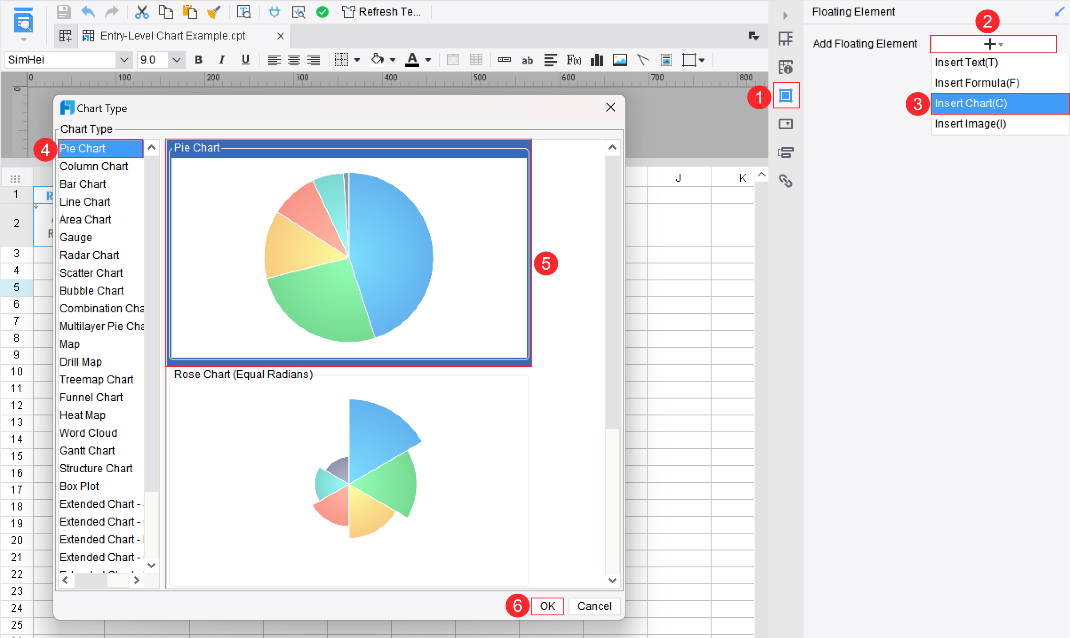Image resolution: width=1070 pixels, height=638 pixels.
Task: Select Insert Image(I) menu entry
Action: click(1000, 124)
